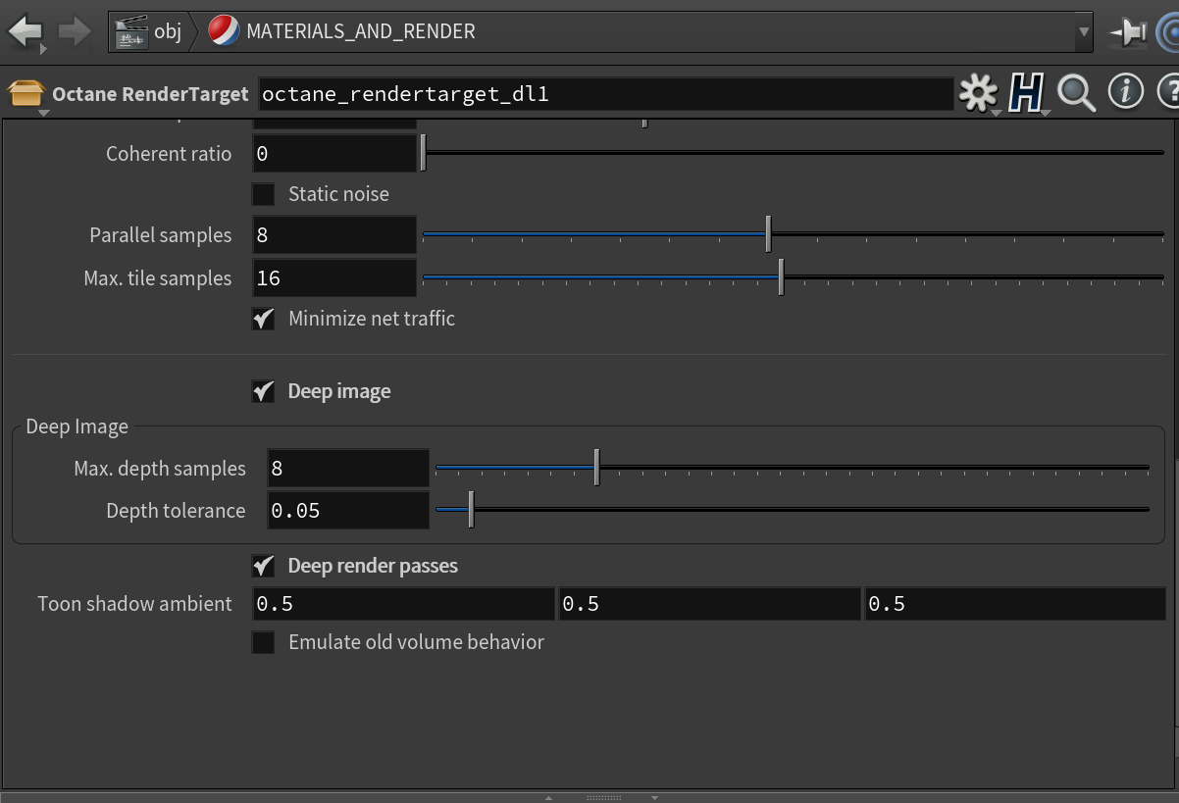This screenshot has width=1179, height=803.
Task: Click the back navigation arrow
Action: coord(26,31)
